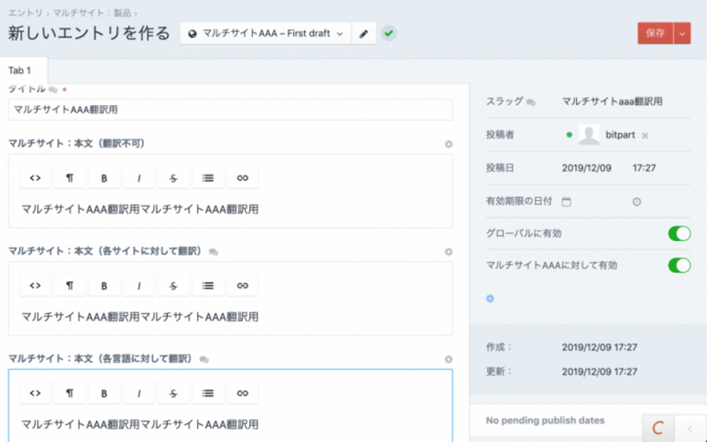
Task: Open the expiry date calendar picker
Action: coord(566,201)
